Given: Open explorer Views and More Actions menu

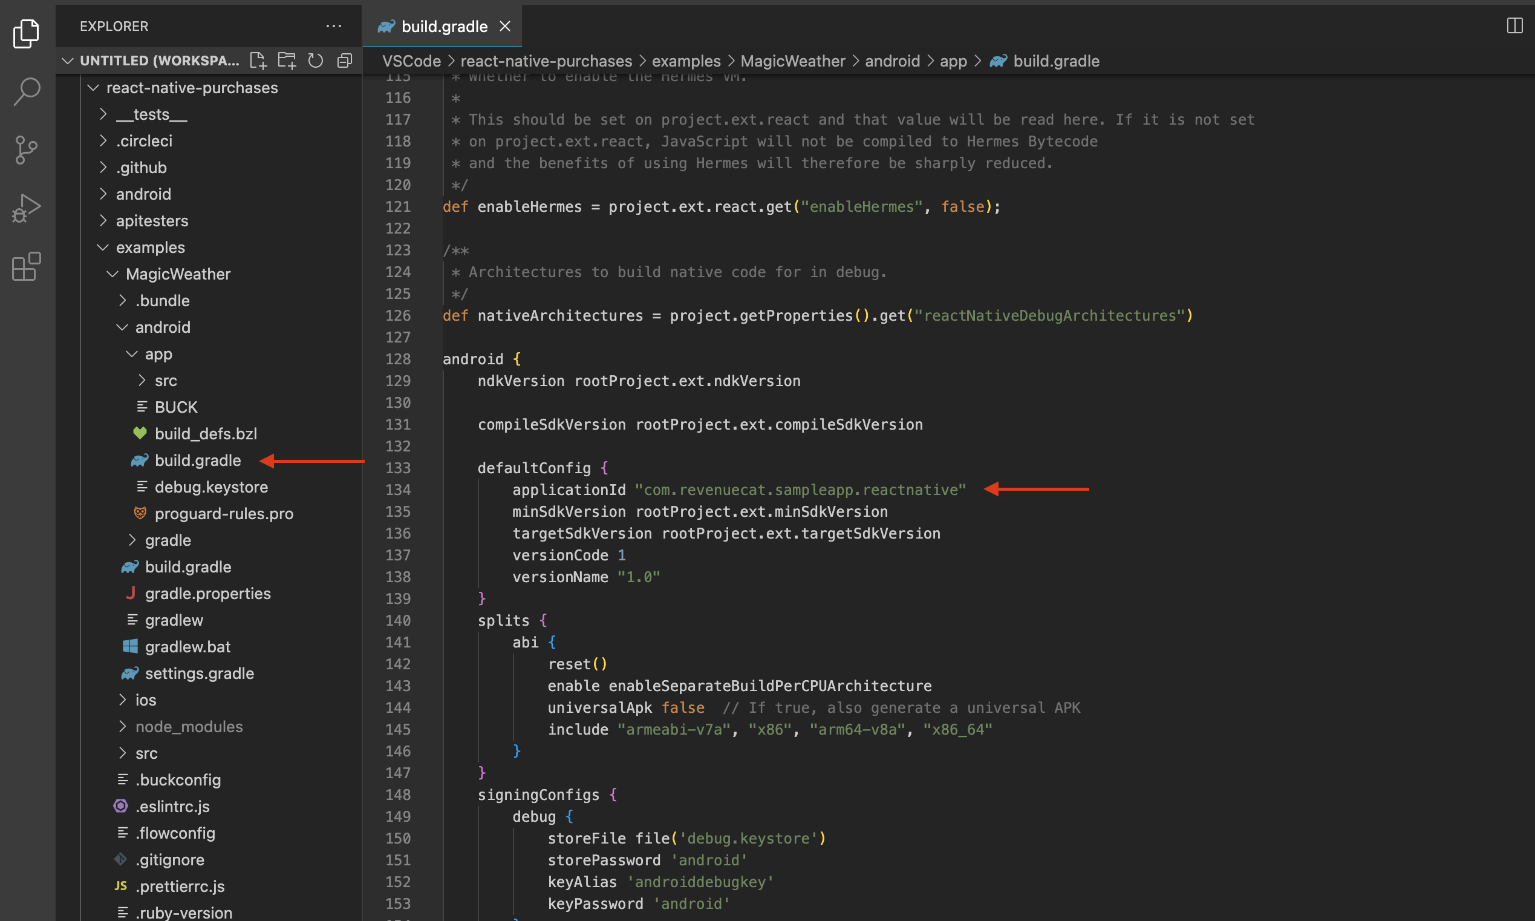Looking at the screenshot, I should coord(334,26).
